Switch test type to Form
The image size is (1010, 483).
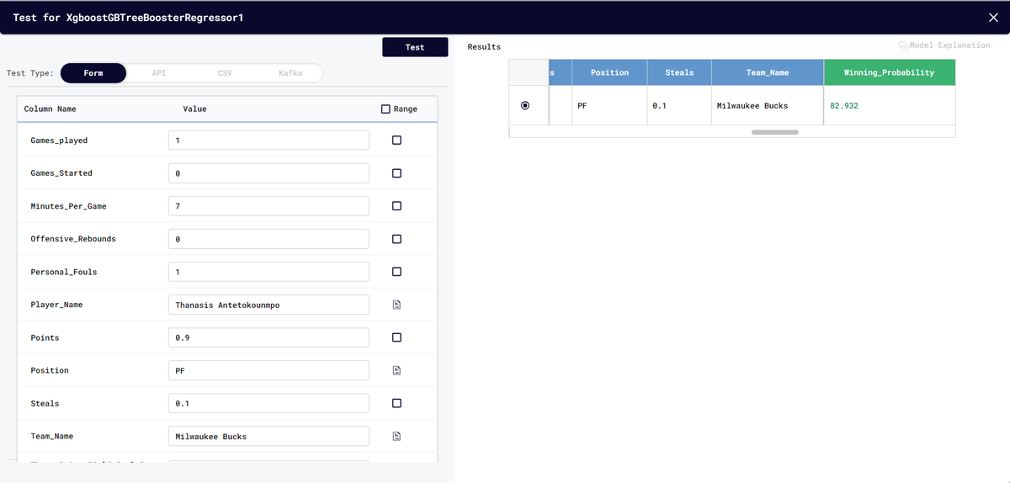tap(93, 73)
